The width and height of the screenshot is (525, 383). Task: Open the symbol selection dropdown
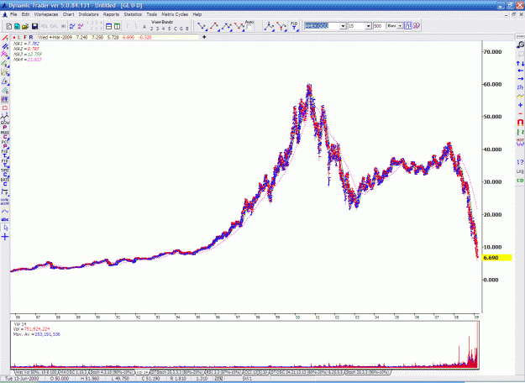pyautogui.click(x=343, y=26)
